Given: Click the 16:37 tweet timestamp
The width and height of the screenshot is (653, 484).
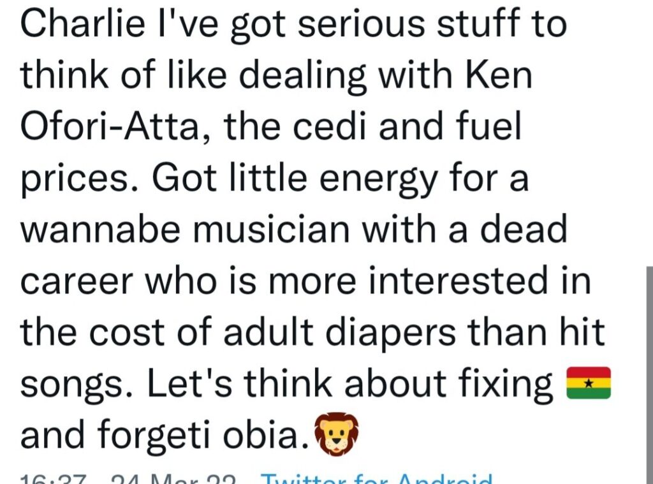Looking at the screenshot, I should (x=54, y=479).
